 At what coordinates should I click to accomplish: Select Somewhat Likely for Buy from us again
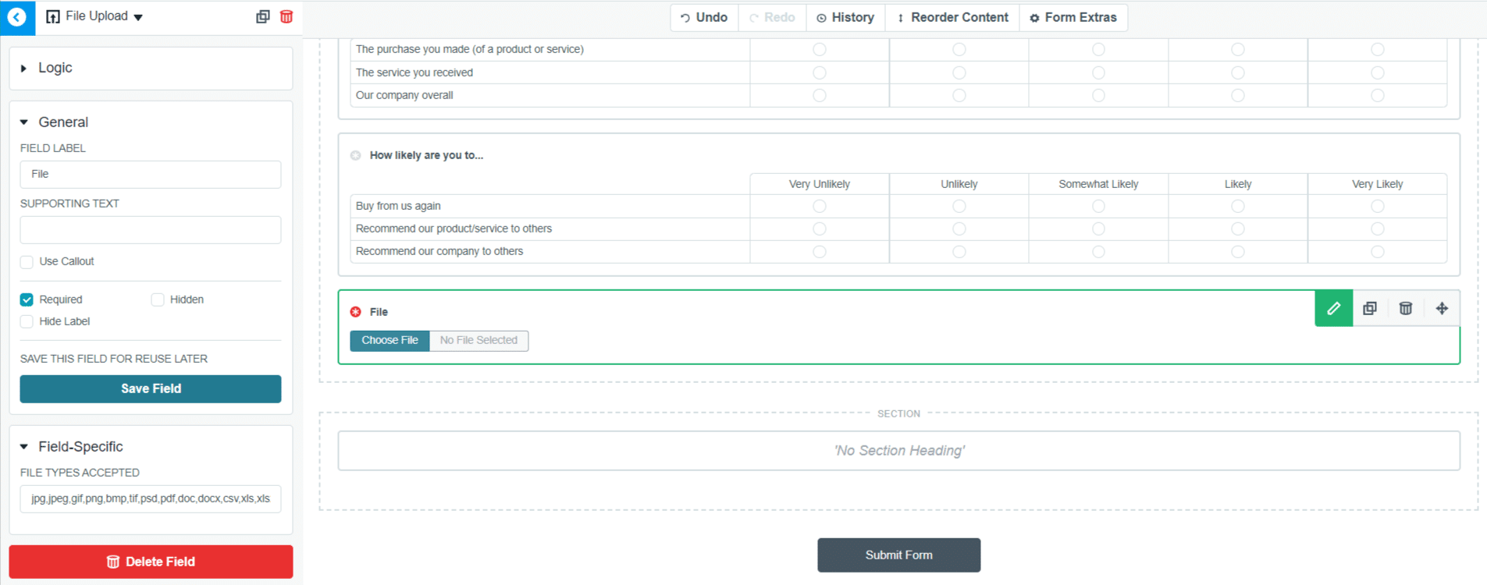click(1098, 206)
